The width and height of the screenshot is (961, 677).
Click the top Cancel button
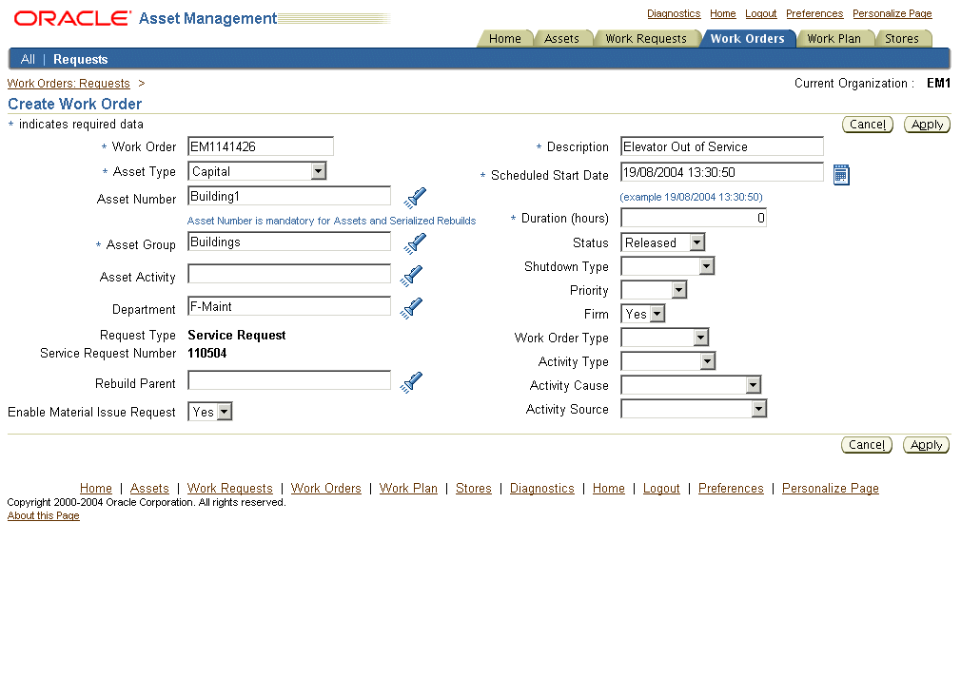868,125
